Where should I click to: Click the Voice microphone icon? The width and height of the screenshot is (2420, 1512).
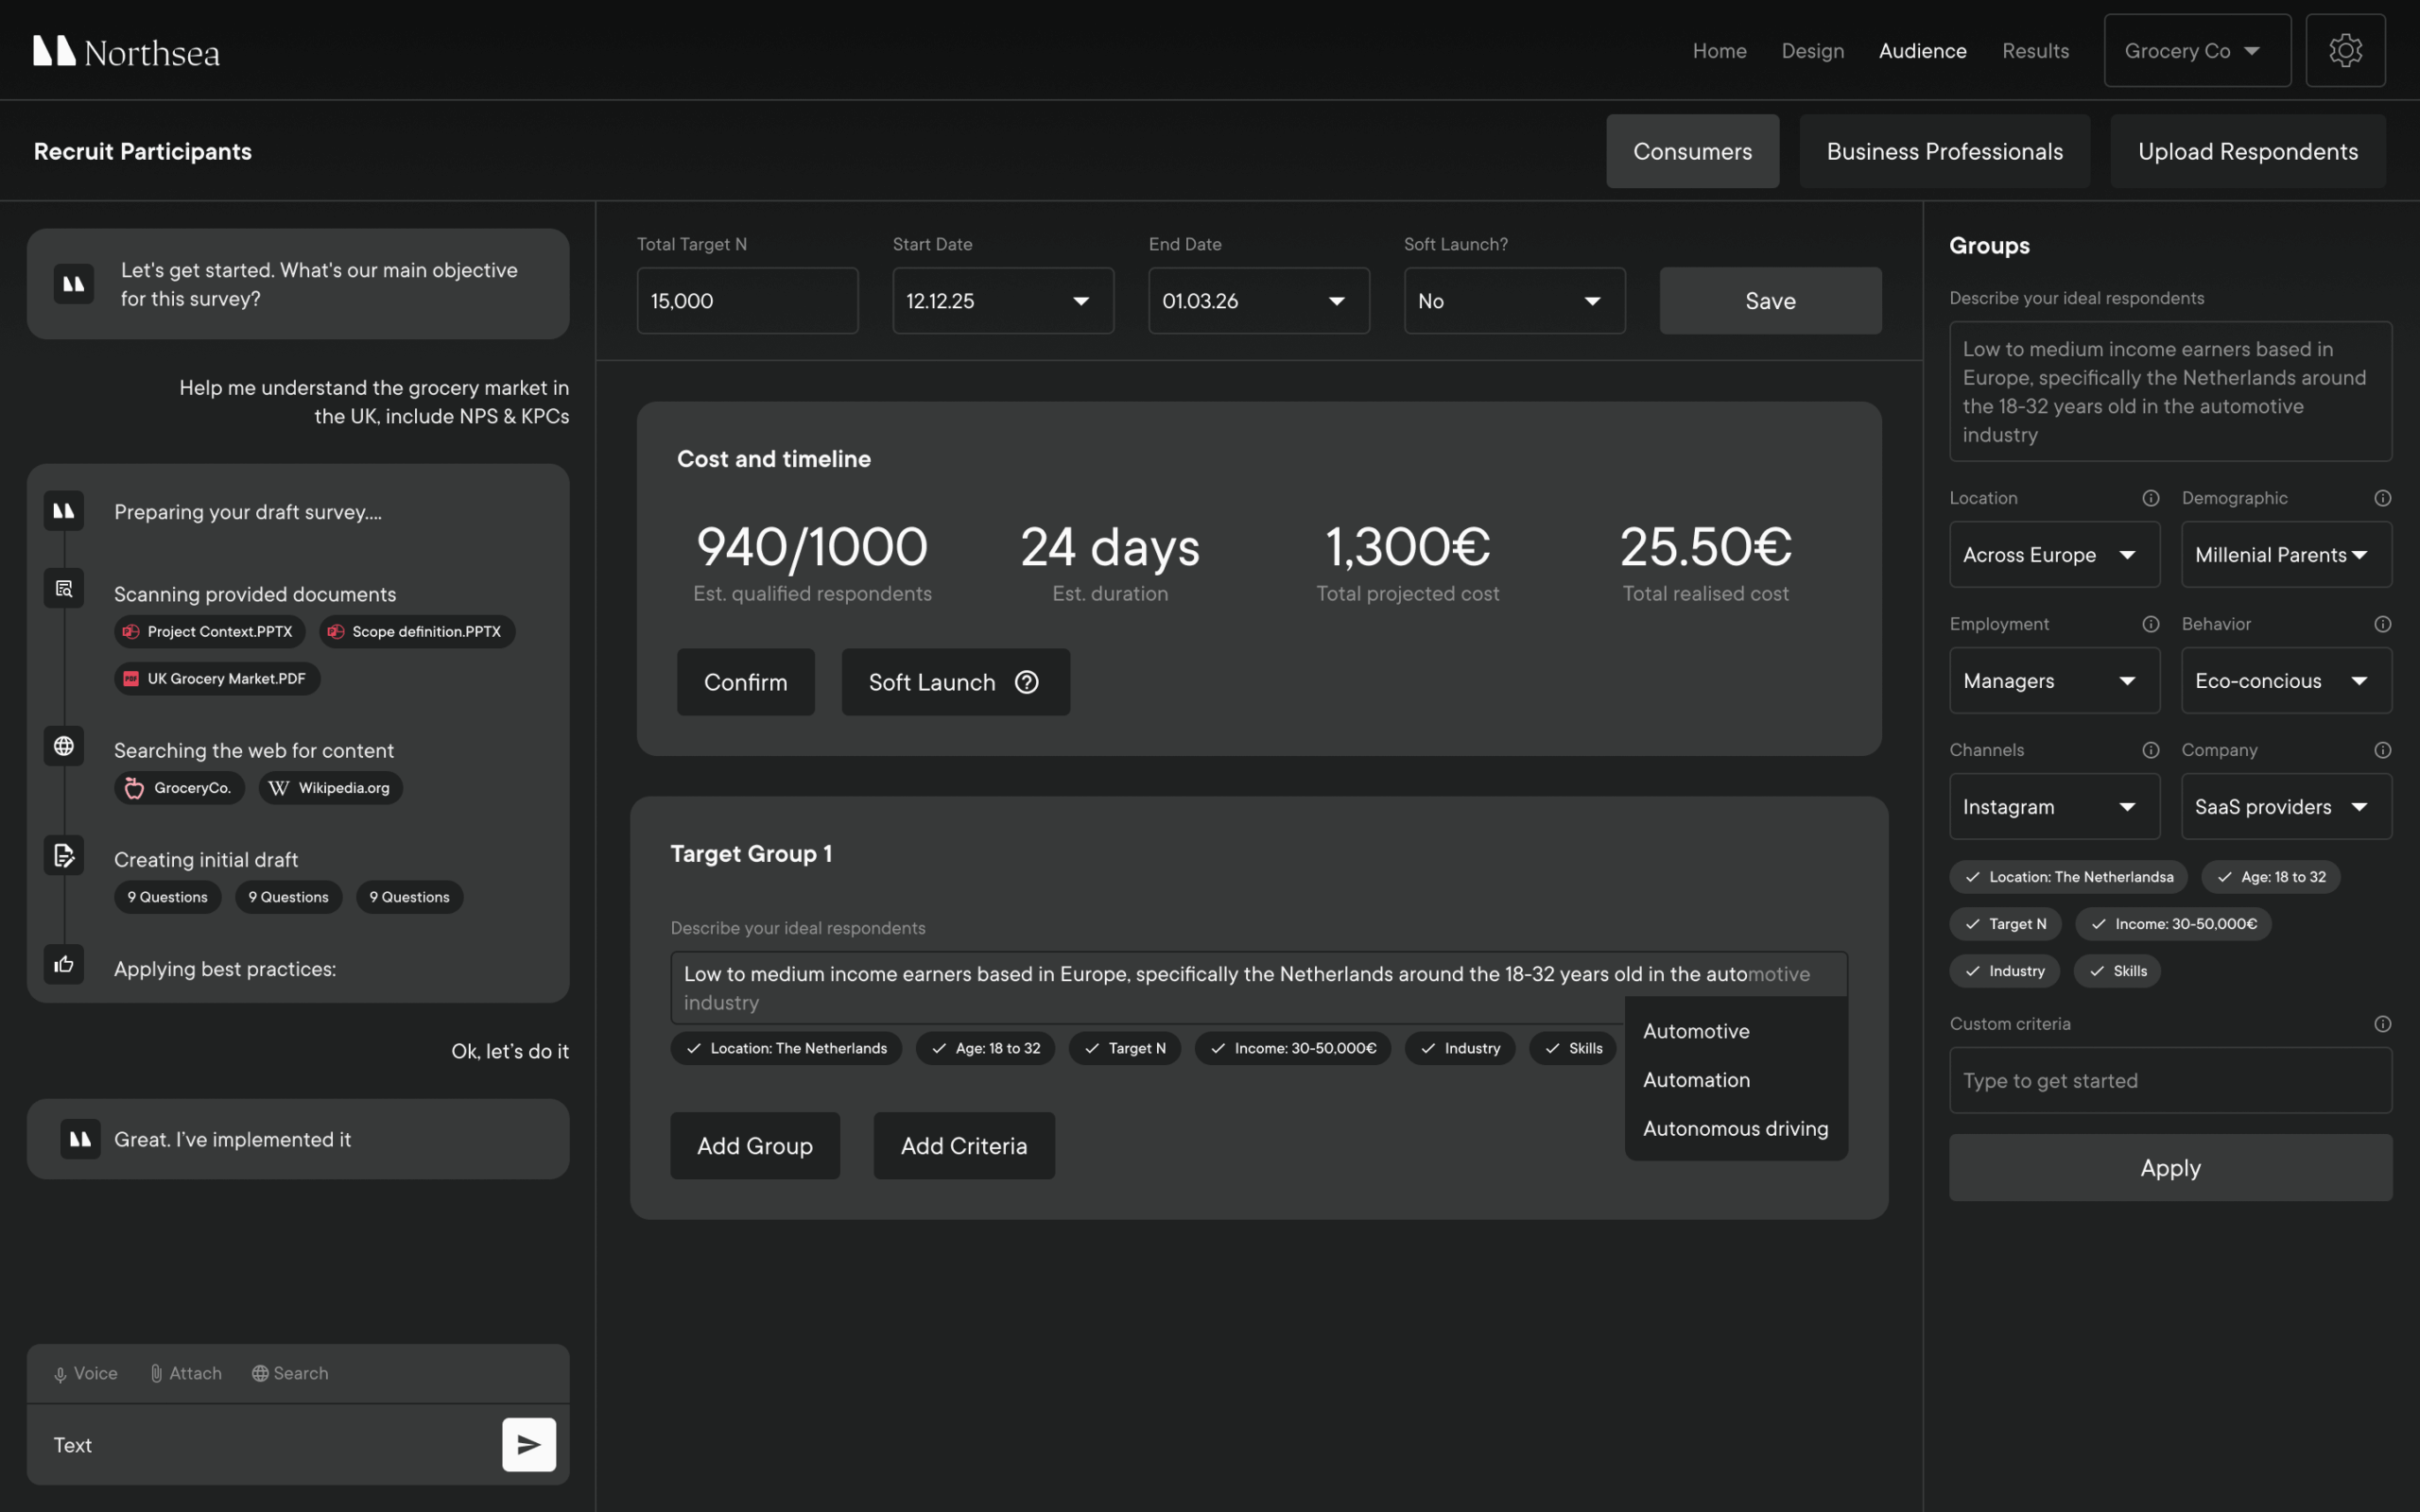[x=60, y=1373]
